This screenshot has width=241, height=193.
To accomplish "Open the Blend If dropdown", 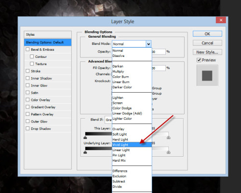I will pos(108,120).
